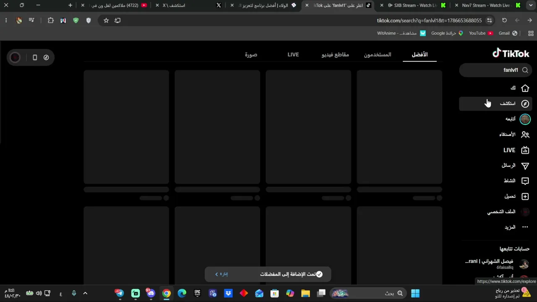Select the الأفضل (Top) search tab
The width and height of the screenshot is (537, 302).
pyautogui.click(x=420, y=55)
